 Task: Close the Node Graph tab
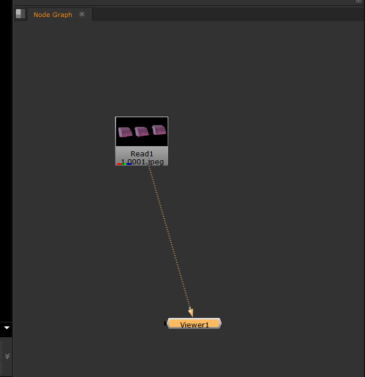[x=82, y=14]
